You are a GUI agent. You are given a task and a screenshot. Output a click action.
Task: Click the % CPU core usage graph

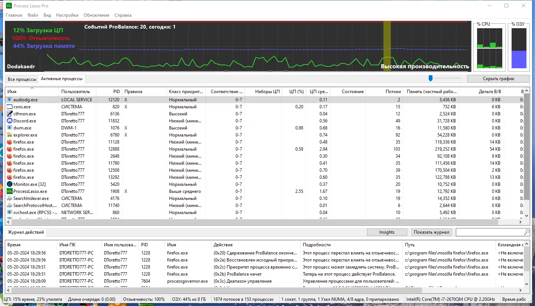pyautogui.click(x=490, y=49)
